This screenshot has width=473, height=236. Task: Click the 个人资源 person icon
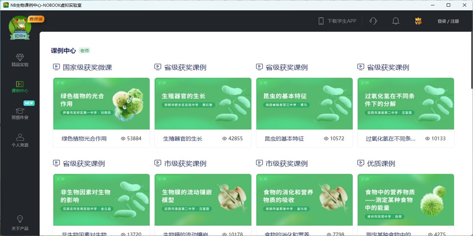(20, 137)
